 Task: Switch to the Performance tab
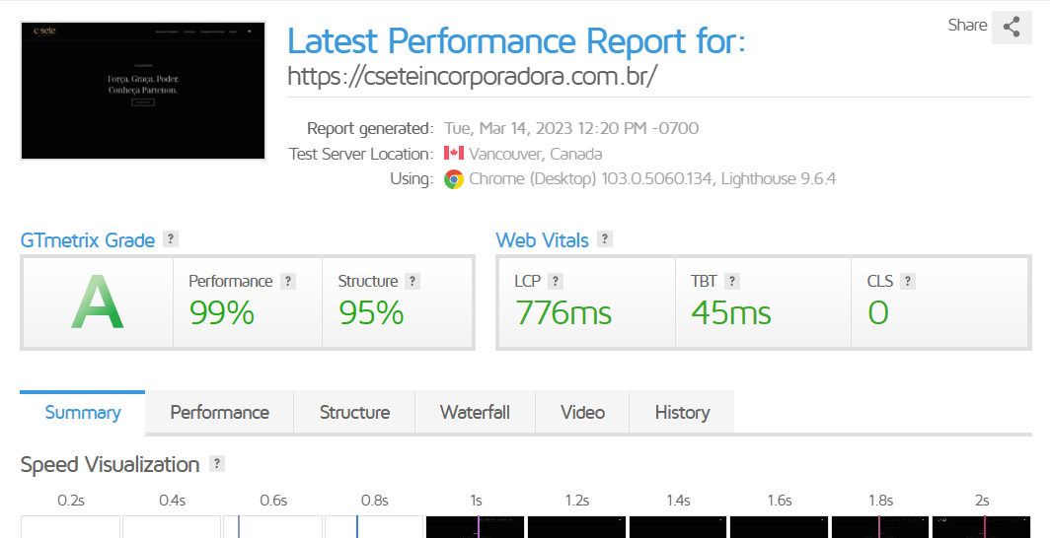tap(219, 413)
